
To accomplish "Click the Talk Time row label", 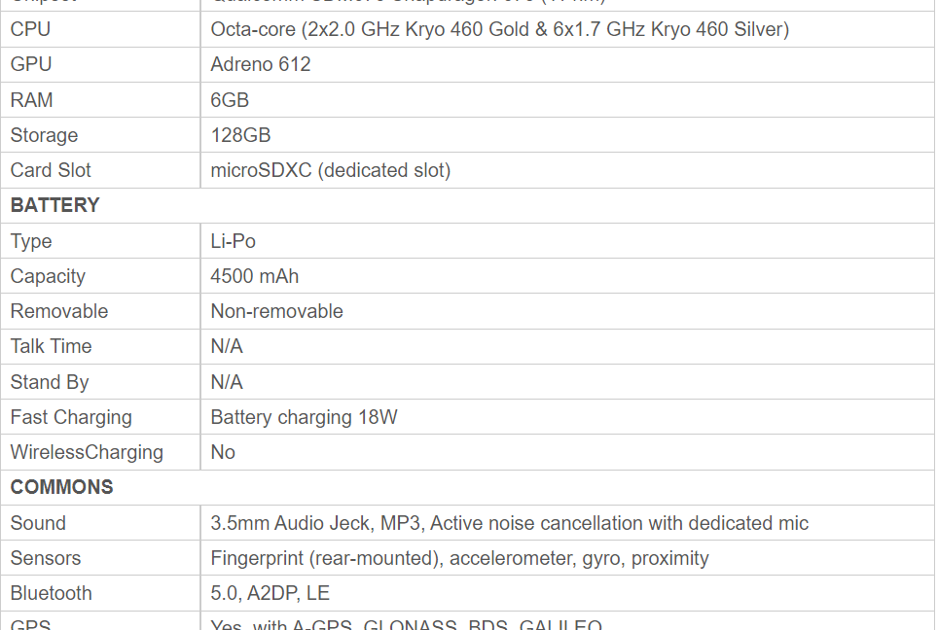I will pyautogui.click(x=51, y=347).
